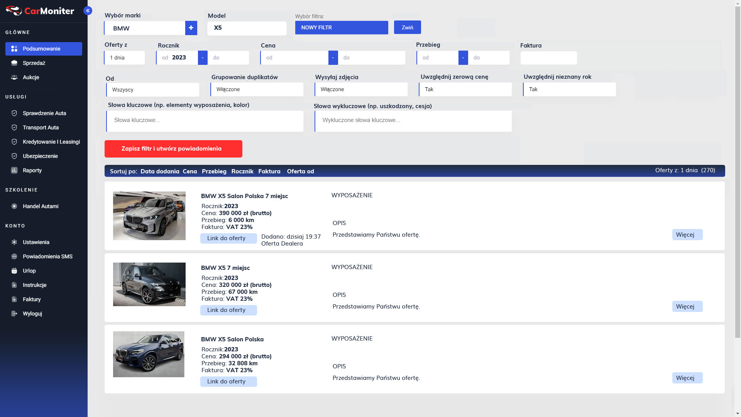Screen dimensions: 741x417
Task: Click the Ubezpieczenie shield icon
Action: click(14, 156)
